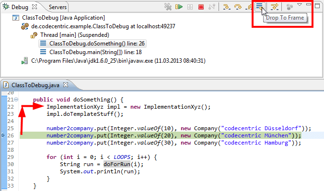Switch to the Servers tab
Screen dimensions: 324x191
coord(58,7)
